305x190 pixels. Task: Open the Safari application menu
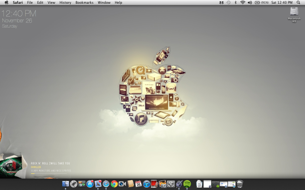pyautogui.click(x=18, y=2)
